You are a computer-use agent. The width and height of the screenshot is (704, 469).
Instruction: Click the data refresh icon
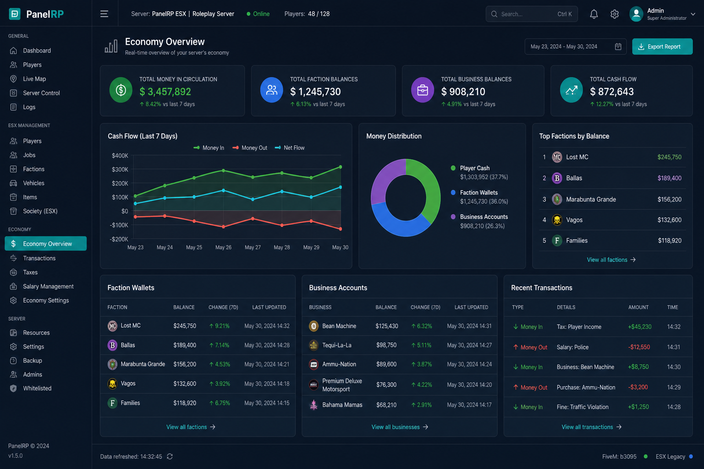point(170,457)
